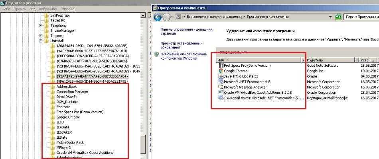Click the Oracle VM VirtualBox Guest Additions 5.1.18 icon
Viewport: 379px width, 159px height.
(x=221, y=92)
